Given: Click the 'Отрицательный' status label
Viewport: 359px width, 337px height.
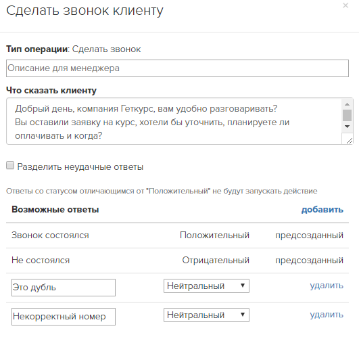Looking at the screenshot, I should point(216,261).
